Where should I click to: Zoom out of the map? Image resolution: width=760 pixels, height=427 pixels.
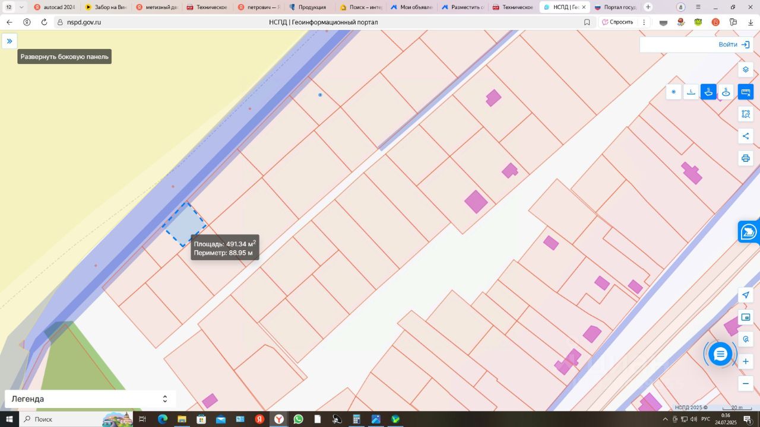pyautogui.click(x=746, y=383)
